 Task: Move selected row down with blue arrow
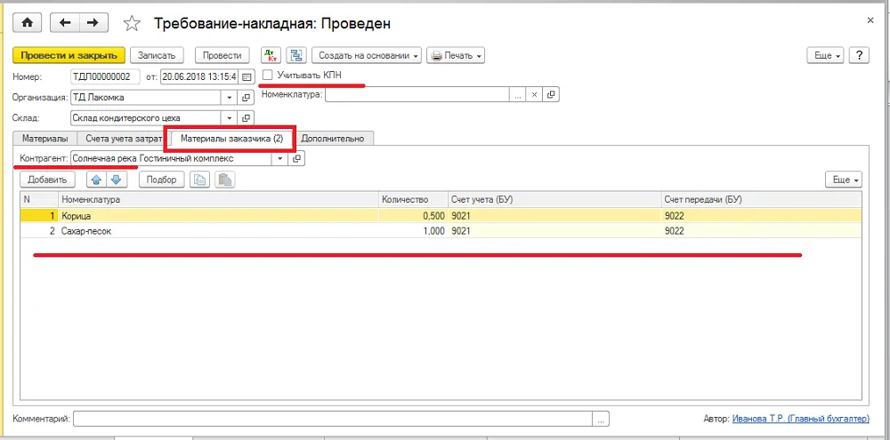(x=117, y=180)
